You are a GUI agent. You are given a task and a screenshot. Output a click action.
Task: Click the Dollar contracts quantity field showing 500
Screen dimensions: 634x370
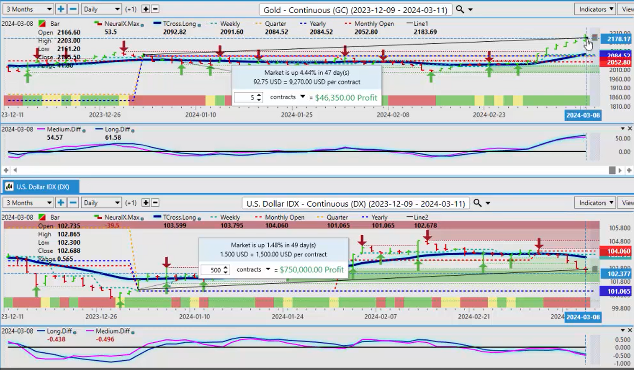pos(214,270)
